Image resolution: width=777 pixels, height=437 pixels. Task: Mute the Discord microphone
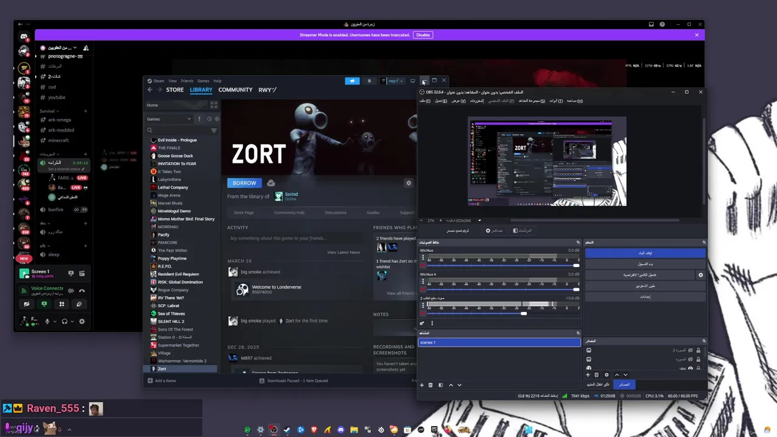[x=47, y=321]
